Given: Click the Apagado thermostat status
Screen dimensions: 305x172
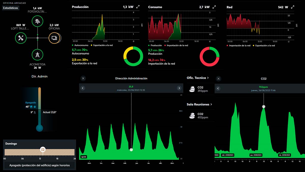Looking at the screenshot, I should (x=30, y=103).
